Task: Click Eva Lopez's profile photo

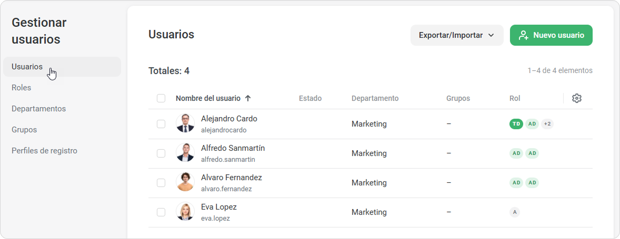Action: pos(185,212)
